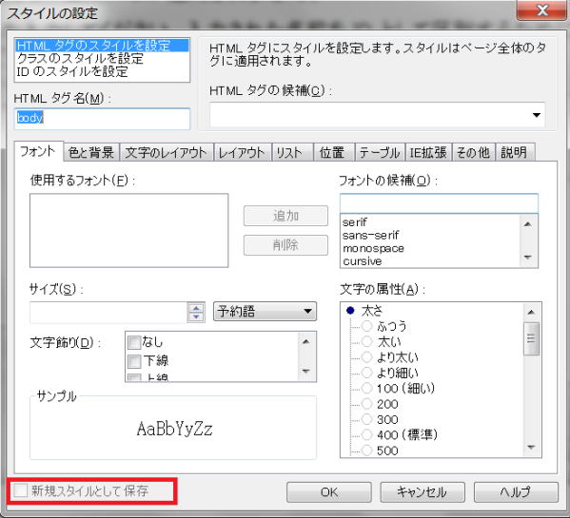This screenshot has height=518, width=570.
Task: Click the HTML タグ名 input field
Action: click(x=102, y=119)
